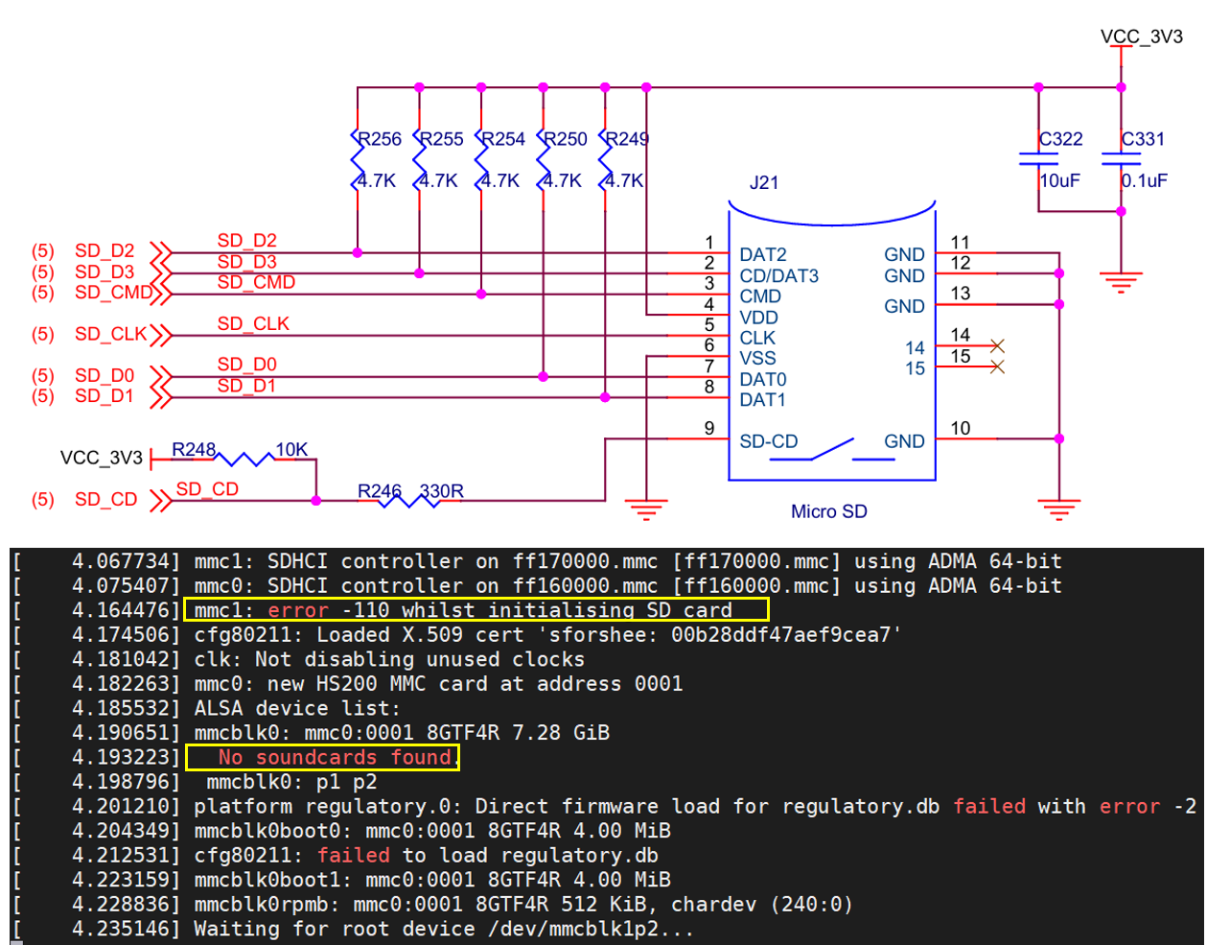Viewport: 1207px width, 945px height.
Task: Click pin number 9 on J21
Action: tap(709, 429)
